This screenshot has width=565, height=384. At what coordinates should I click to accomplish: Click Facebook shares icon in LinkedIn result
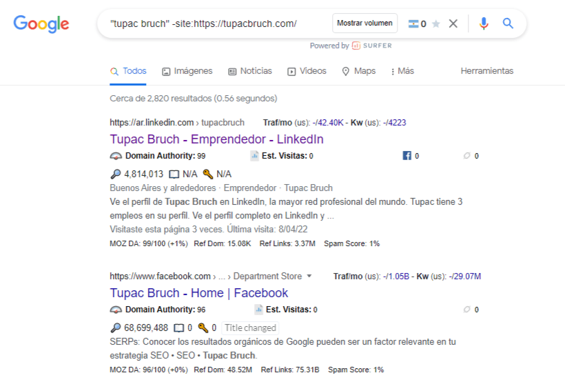407,156
